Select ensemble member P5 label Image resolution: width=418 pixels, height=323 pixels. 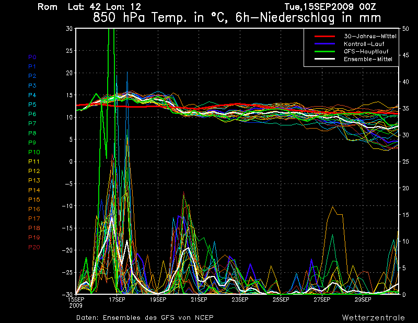(x=32, y=105)
